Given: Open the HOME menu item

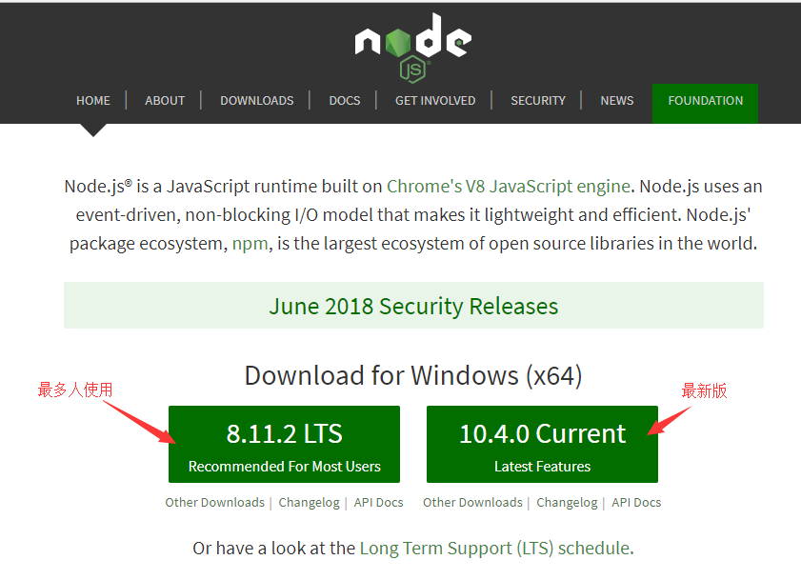Looking at the screenshot, I should point(93,101).
